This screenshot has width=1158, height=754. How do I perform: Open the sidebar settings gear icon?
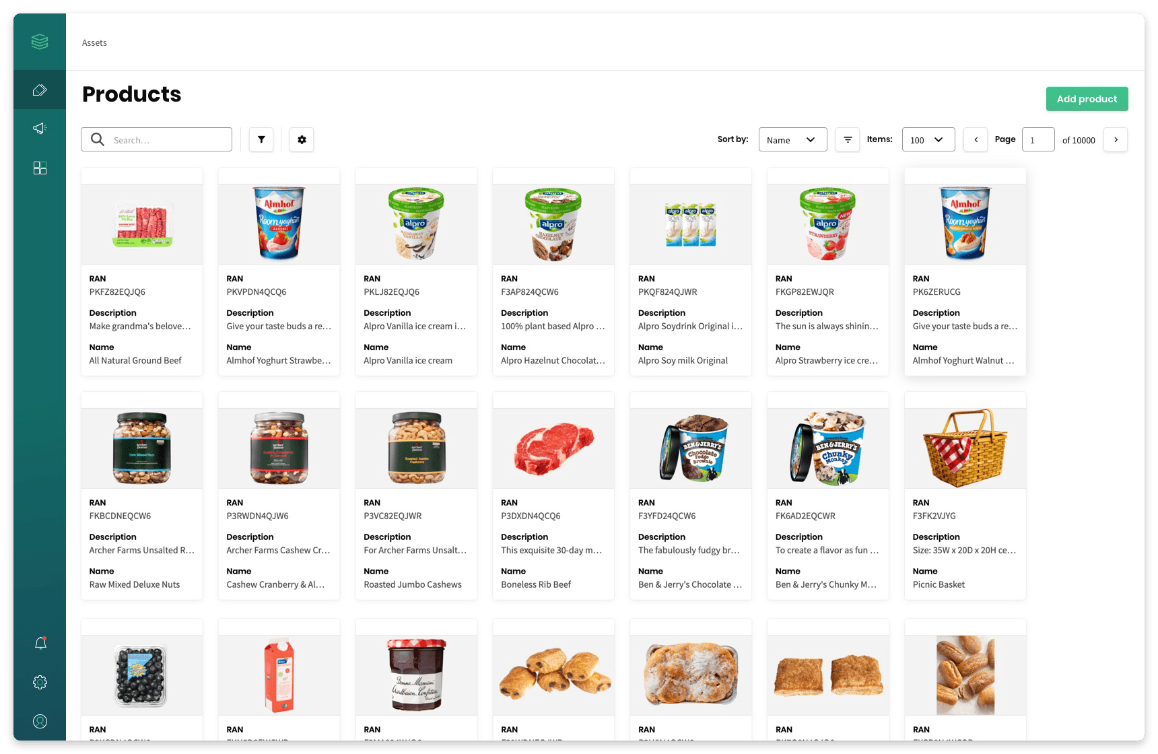tap(40, 682)
